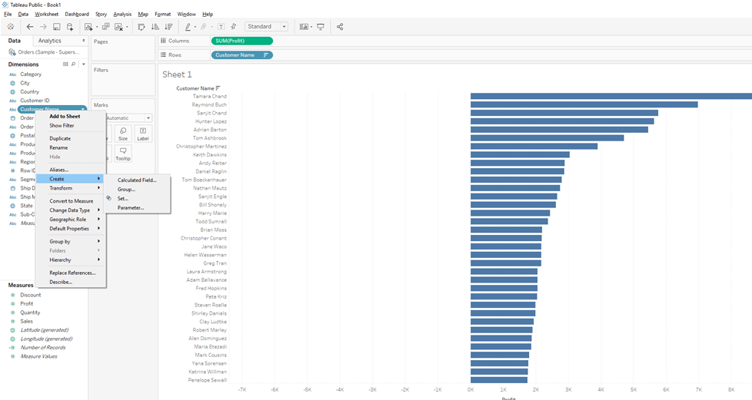This screenshot has width=752, height=400.
Task: Open the File menu
Action: coord(8,15)
